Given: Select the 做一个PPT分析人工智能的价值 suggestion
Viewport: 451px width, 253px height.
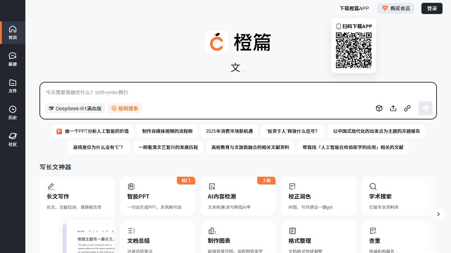Looking at the screenshot, I should (92, 131).
